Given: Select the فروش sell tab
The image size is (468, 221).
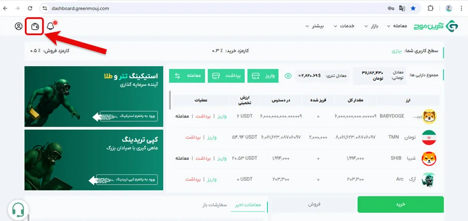Looking at the screenshot, I should pos(314,204).
